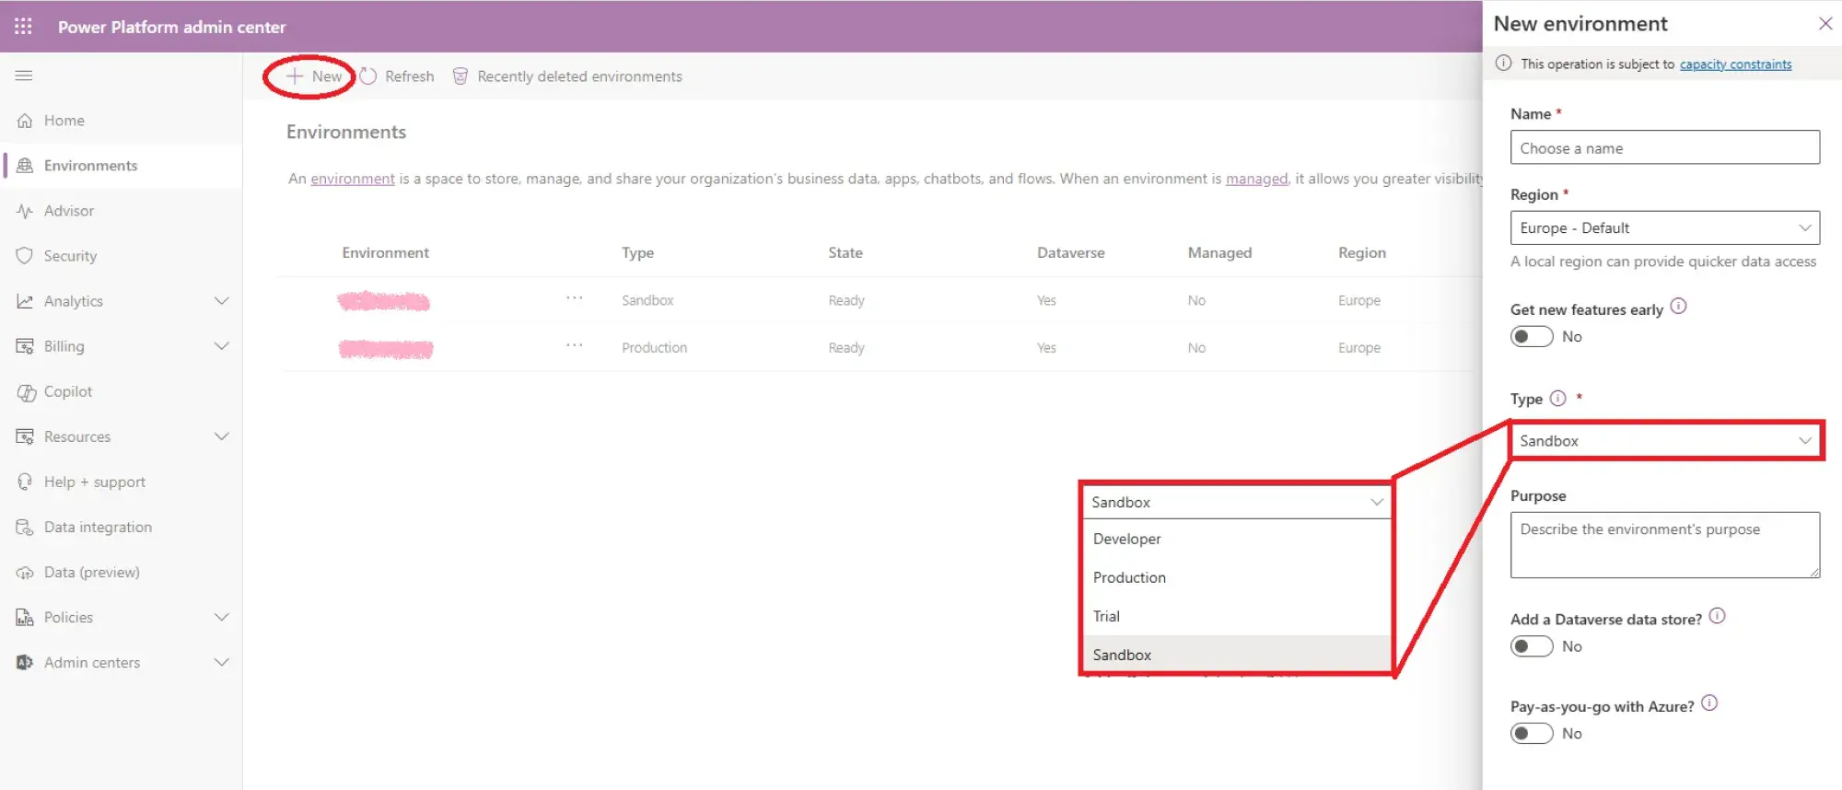The image size is (1842, 790).
Task: Sort by the Type column header
Action: pyautogui.click(x=637, y=253)
